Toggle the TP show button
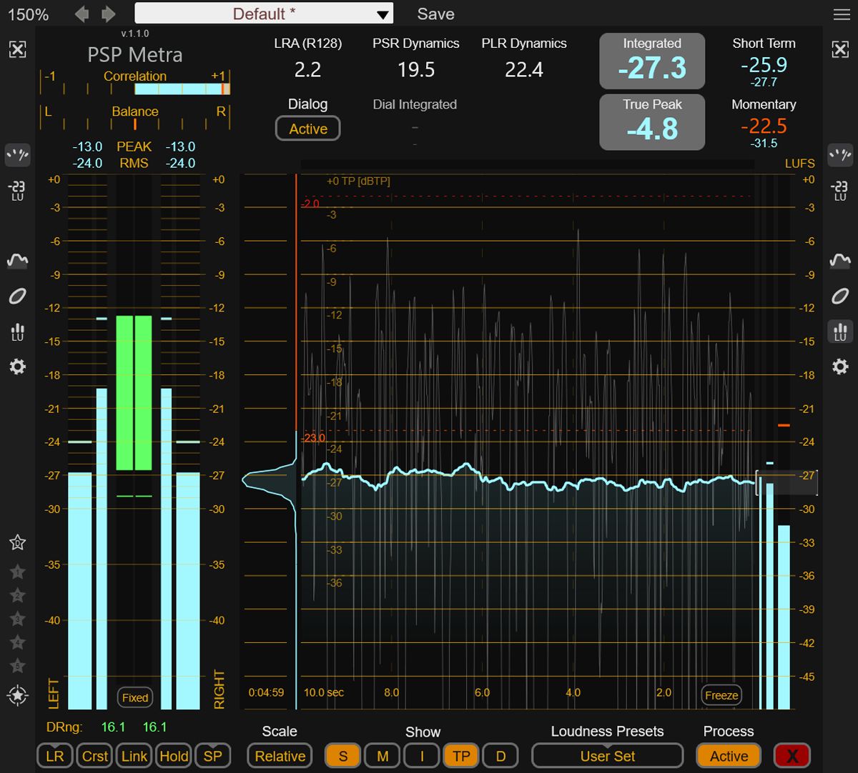 [461, 756]
